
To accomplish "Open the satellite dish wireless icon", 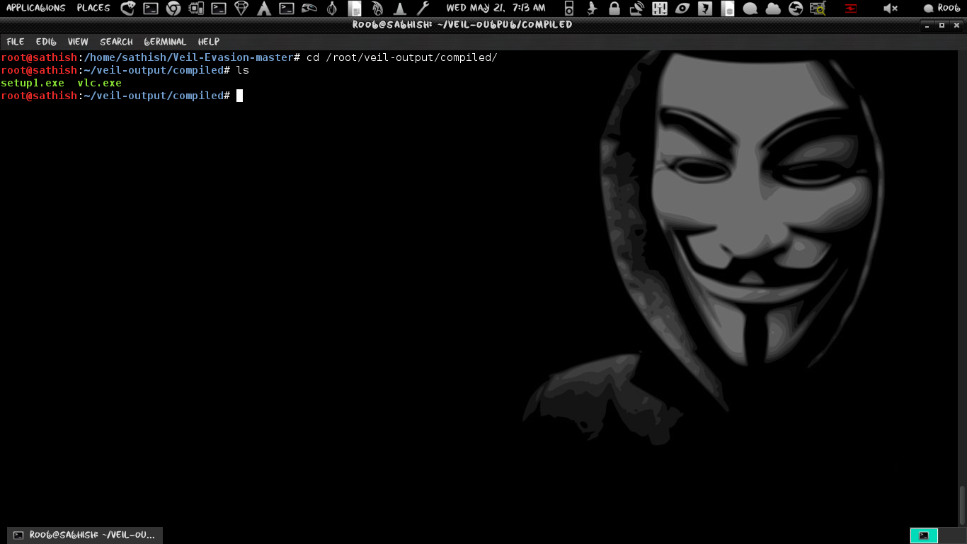I will pos(637,8).
